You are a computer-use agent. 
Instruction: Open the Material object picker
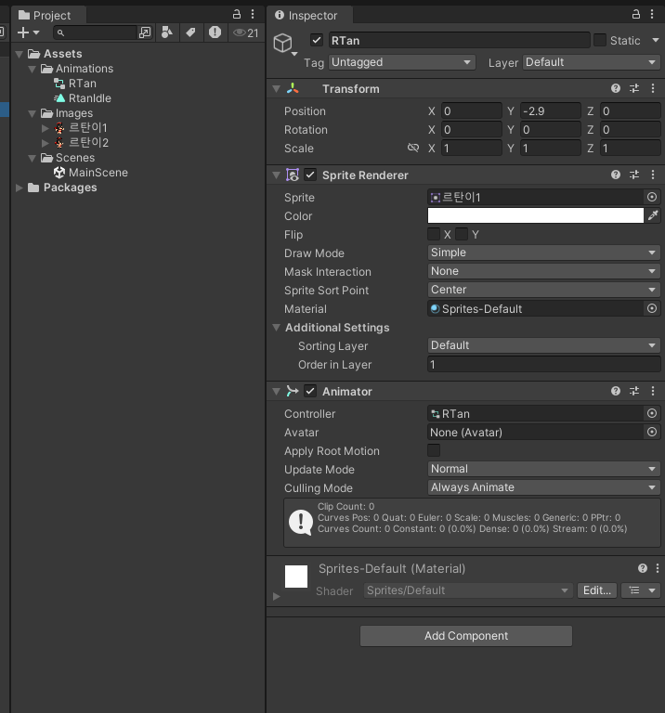click(652, 308)
